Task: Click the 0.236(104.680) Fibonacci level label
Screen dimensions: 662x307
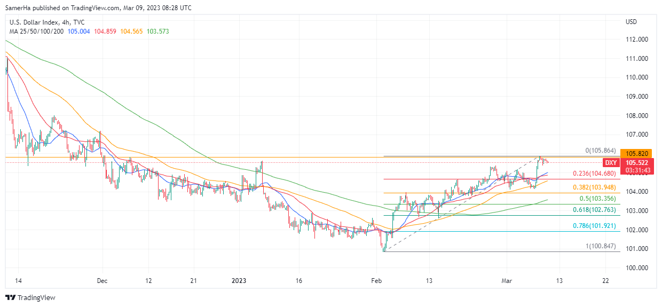Action: 594,174
